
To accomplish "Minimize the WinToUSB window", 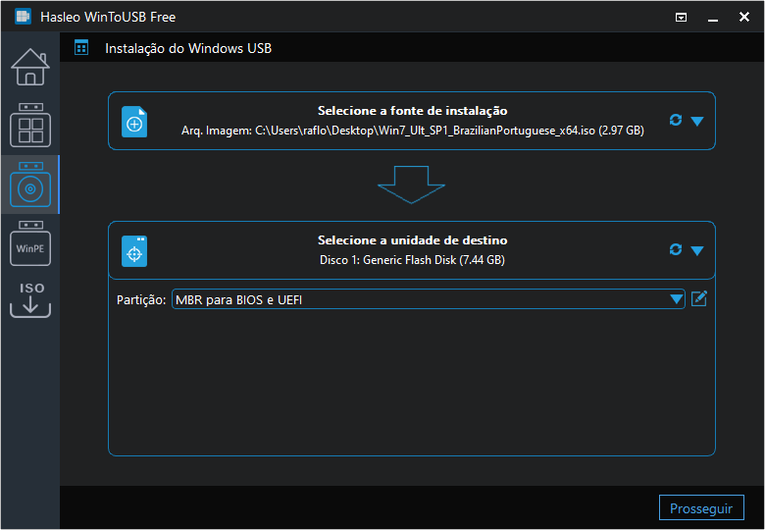I will tap(713, 18).
